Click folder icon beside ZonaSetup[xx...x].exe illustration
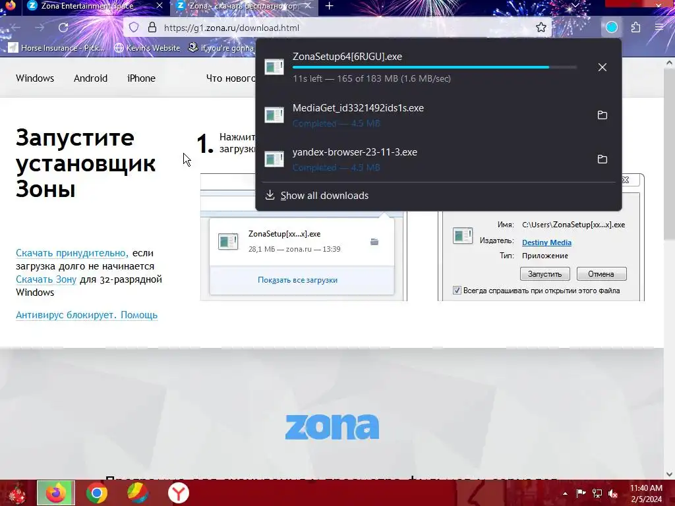675x506 pixels. 374,242
